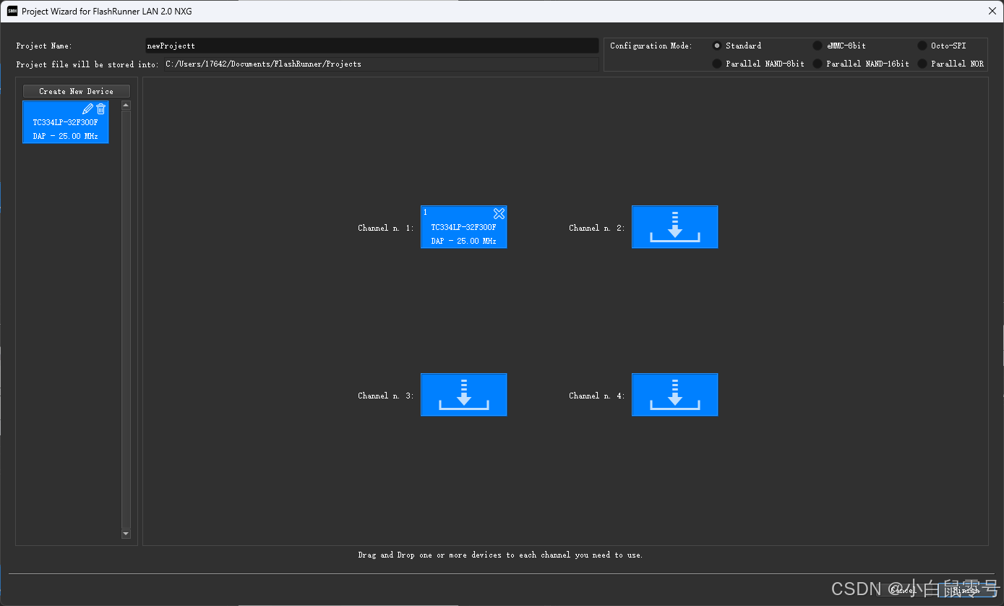1004x606 pixels.
Task: Click Finish to complete the project wizard
Action: tap(967, 591)
